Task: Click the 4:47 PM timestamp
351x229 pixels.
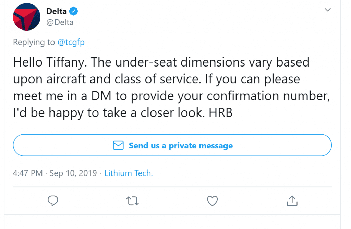Action: coord(28,173)
